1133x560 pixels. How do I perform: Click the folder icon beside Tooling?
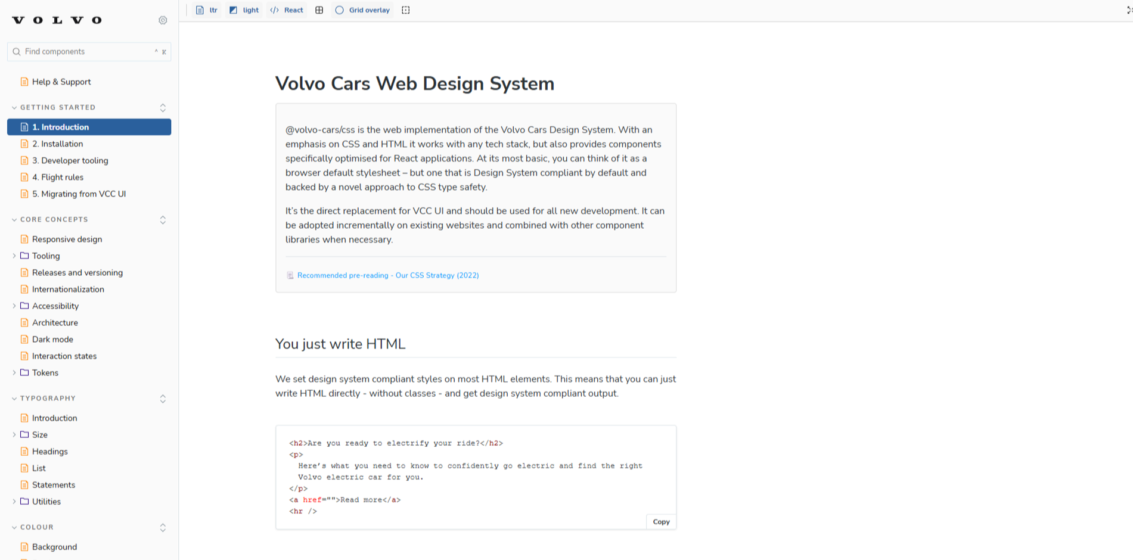pos(24,256)
